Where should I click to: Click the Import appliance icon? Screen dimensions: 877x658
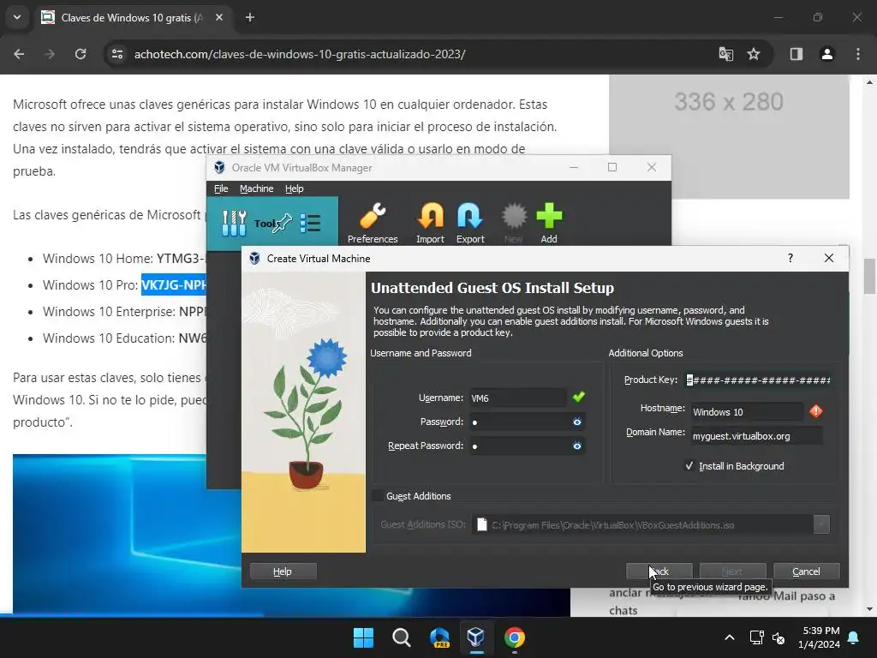pyautogui.click(x=430, y=223)
